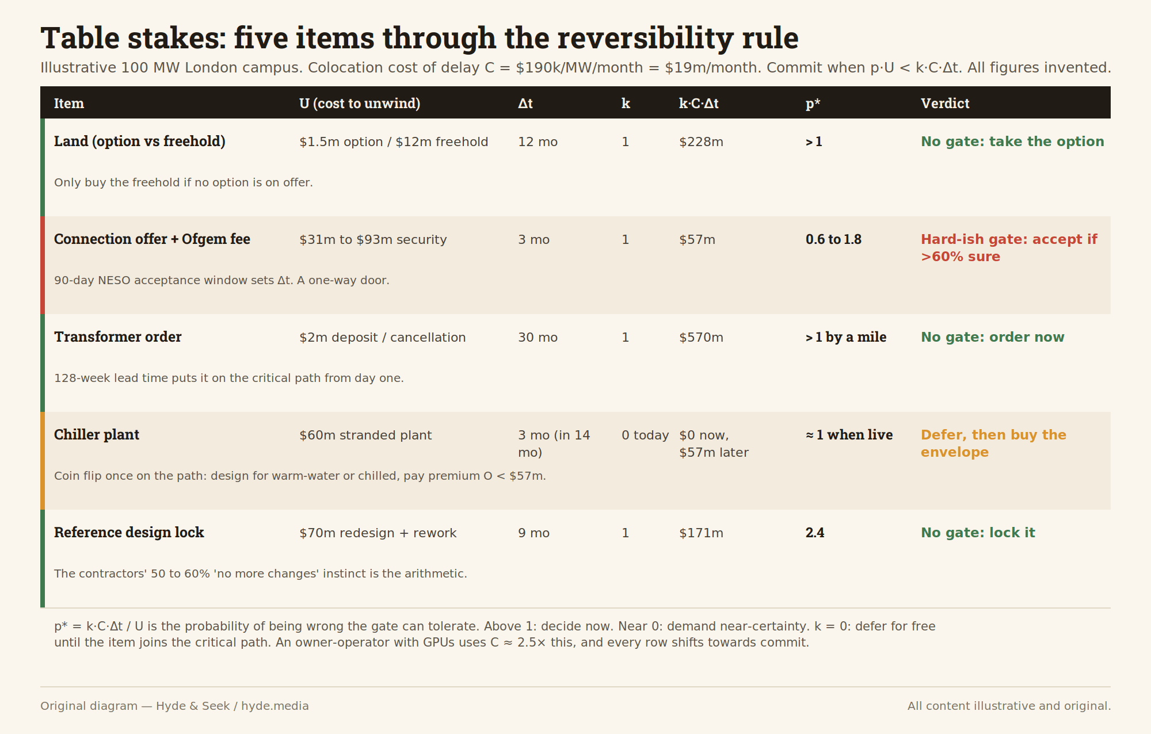Screen dimensions: 1151x734
Task: Select the 'Reference design lock' row title
Action: click(129, 533)
